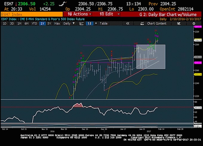The height and width of the screenshot is (146, 203).
Task: Click the shaded gray consolidation rectangle
Action: [x=151, y=57]
